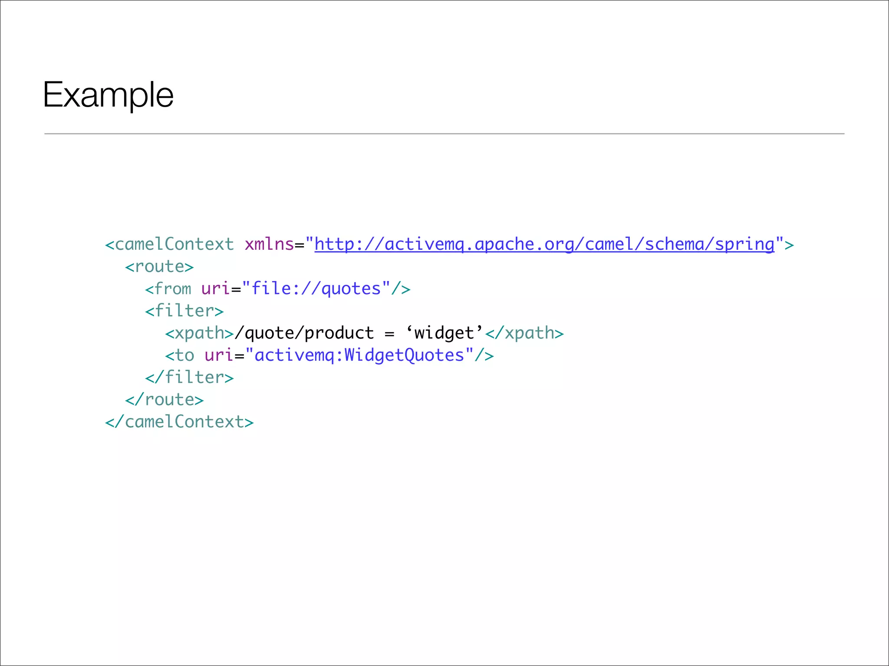Image resolution: width=889 pixels, height=666 pixels.
Task: Click the closing </xpath> tag
Action: pos(524,333)
